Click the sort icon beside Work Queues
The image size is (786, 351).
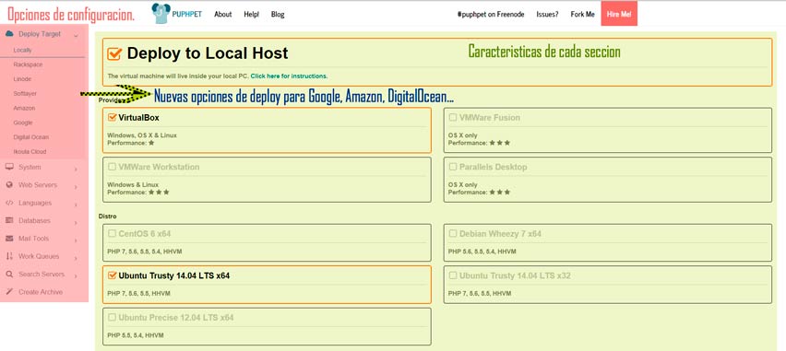click(x=9, y=256)
